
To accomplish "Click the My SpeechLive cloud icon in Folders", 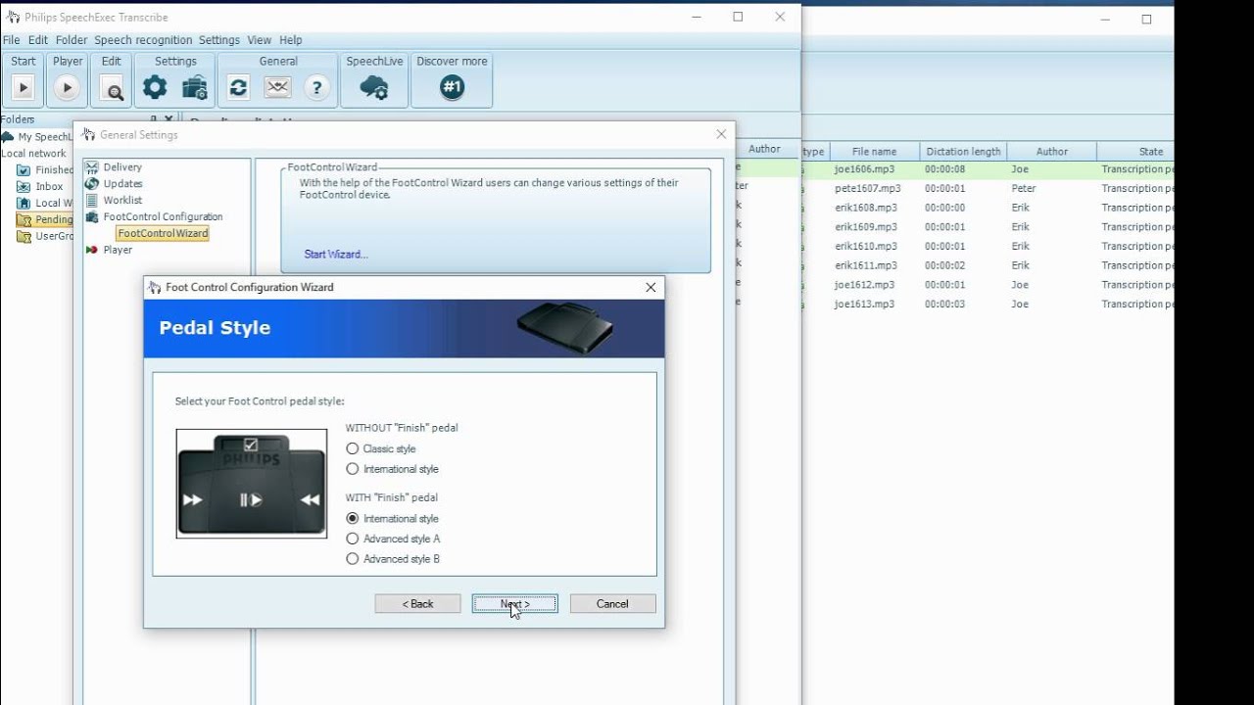I will (8, 137).
